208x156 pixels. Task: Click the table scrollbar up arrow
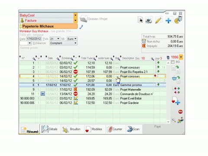tap(168, 63)
